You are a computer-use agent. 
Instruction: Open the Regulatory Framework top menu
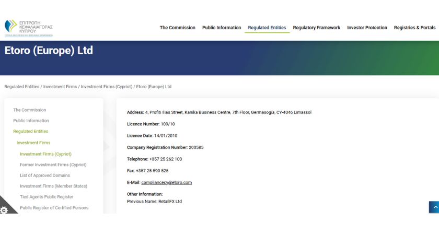(316, 28)
